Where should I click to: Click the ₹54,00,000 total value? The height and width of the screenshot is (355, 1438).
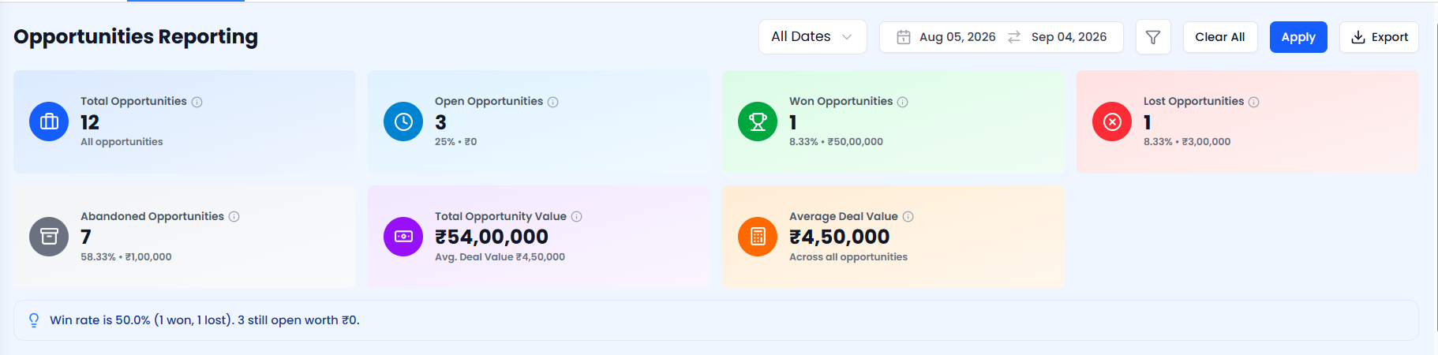pos(492,237)
